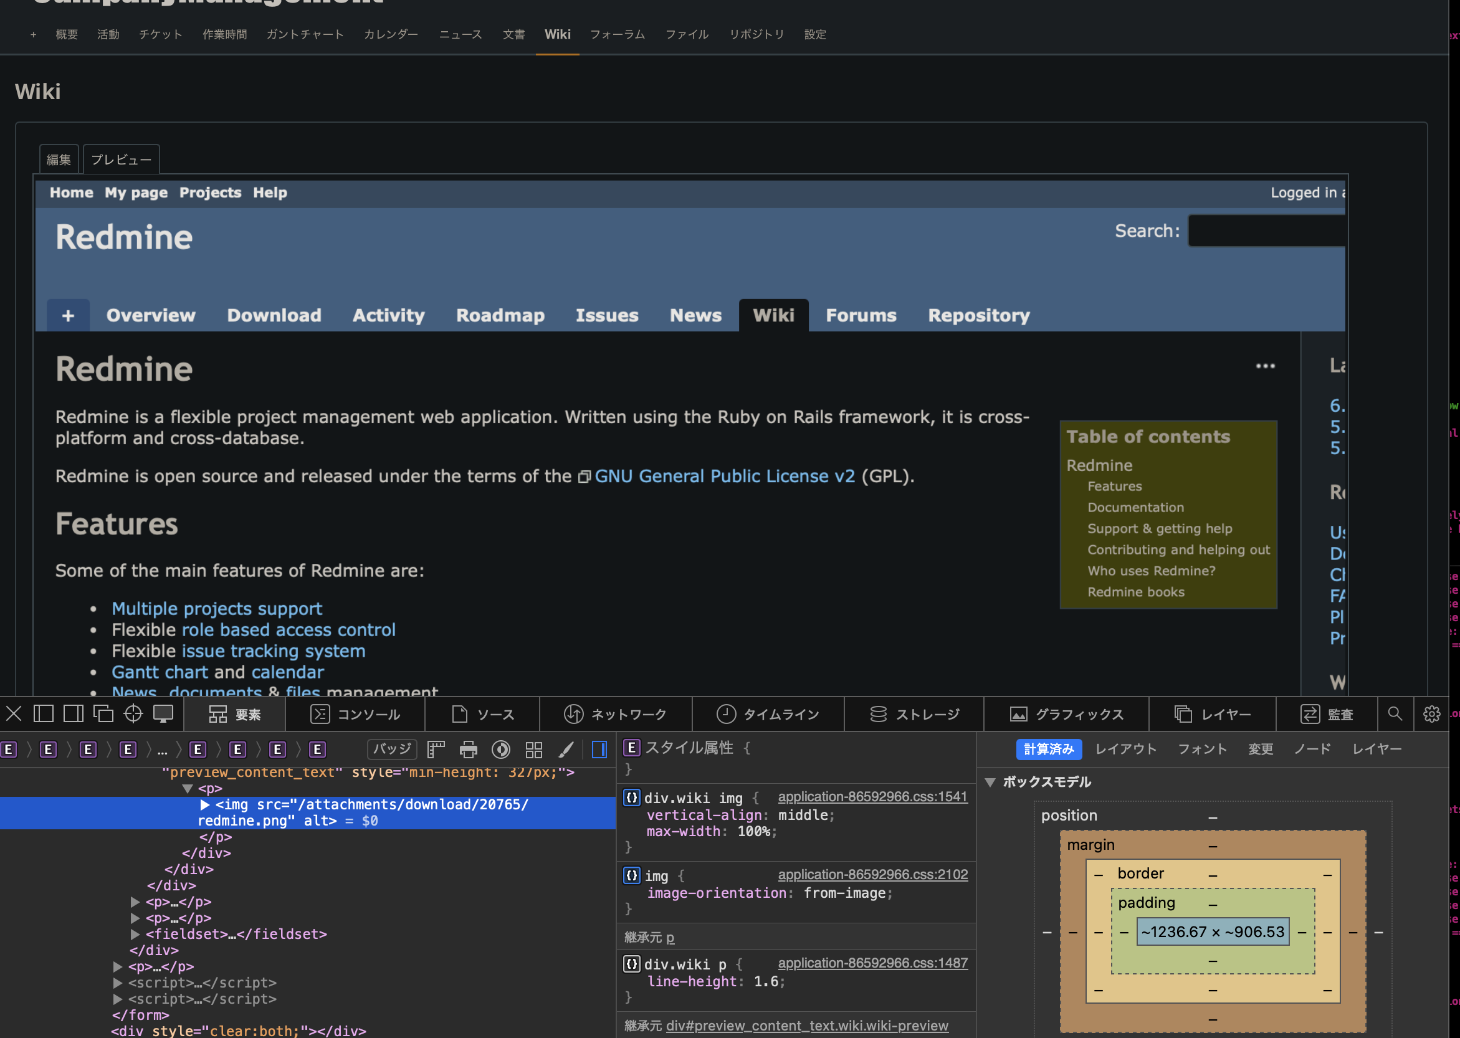Open the ストレージ tab
The width and height of the screenshot is (1460, 1038).
(914, 714)
